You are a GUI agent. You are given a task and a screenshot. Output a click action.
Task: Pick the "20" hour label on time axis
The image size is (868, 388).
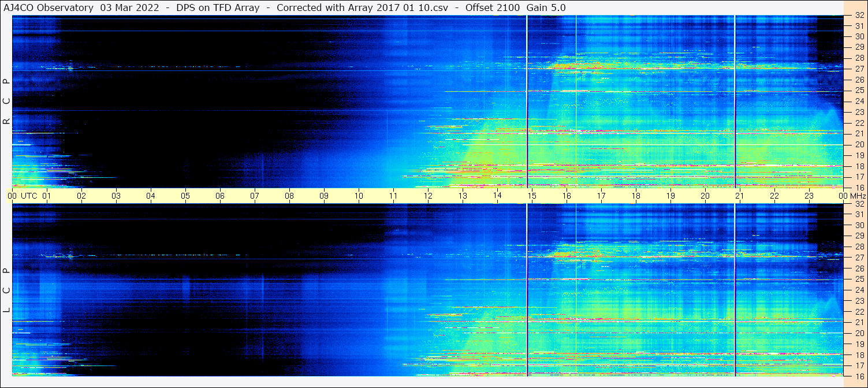point(705,196)
